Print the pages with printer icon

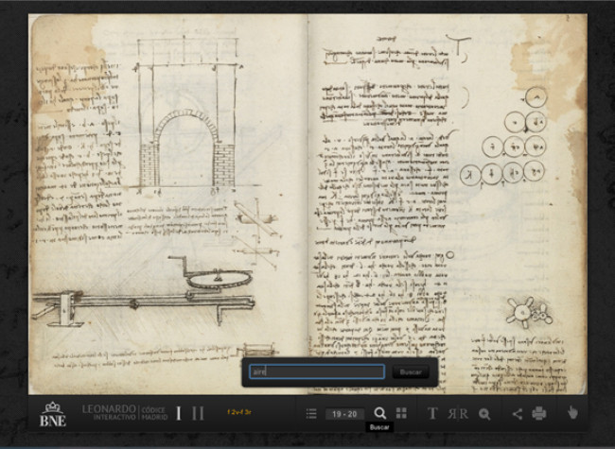[539, 413]
